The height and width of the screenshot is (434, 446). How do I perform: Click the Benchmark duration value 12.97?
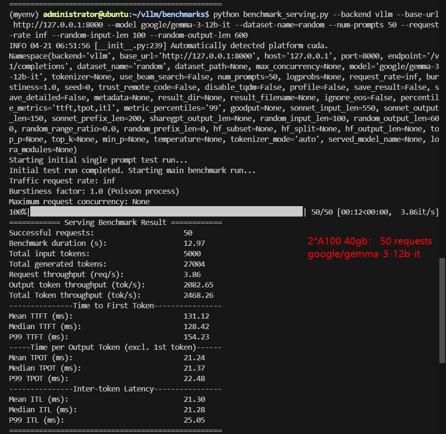[194, 243]
